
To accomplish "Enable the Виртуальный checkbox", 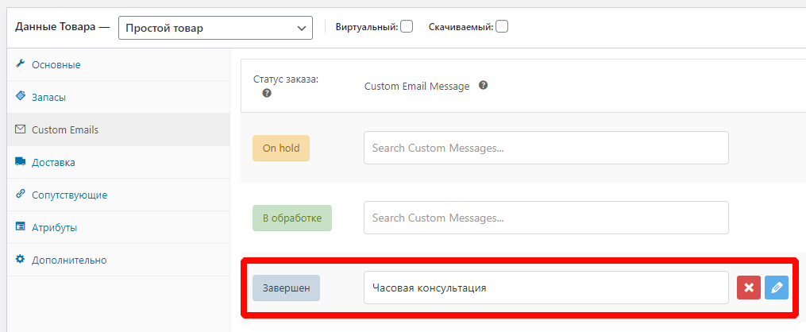I will tap(407, 26).
